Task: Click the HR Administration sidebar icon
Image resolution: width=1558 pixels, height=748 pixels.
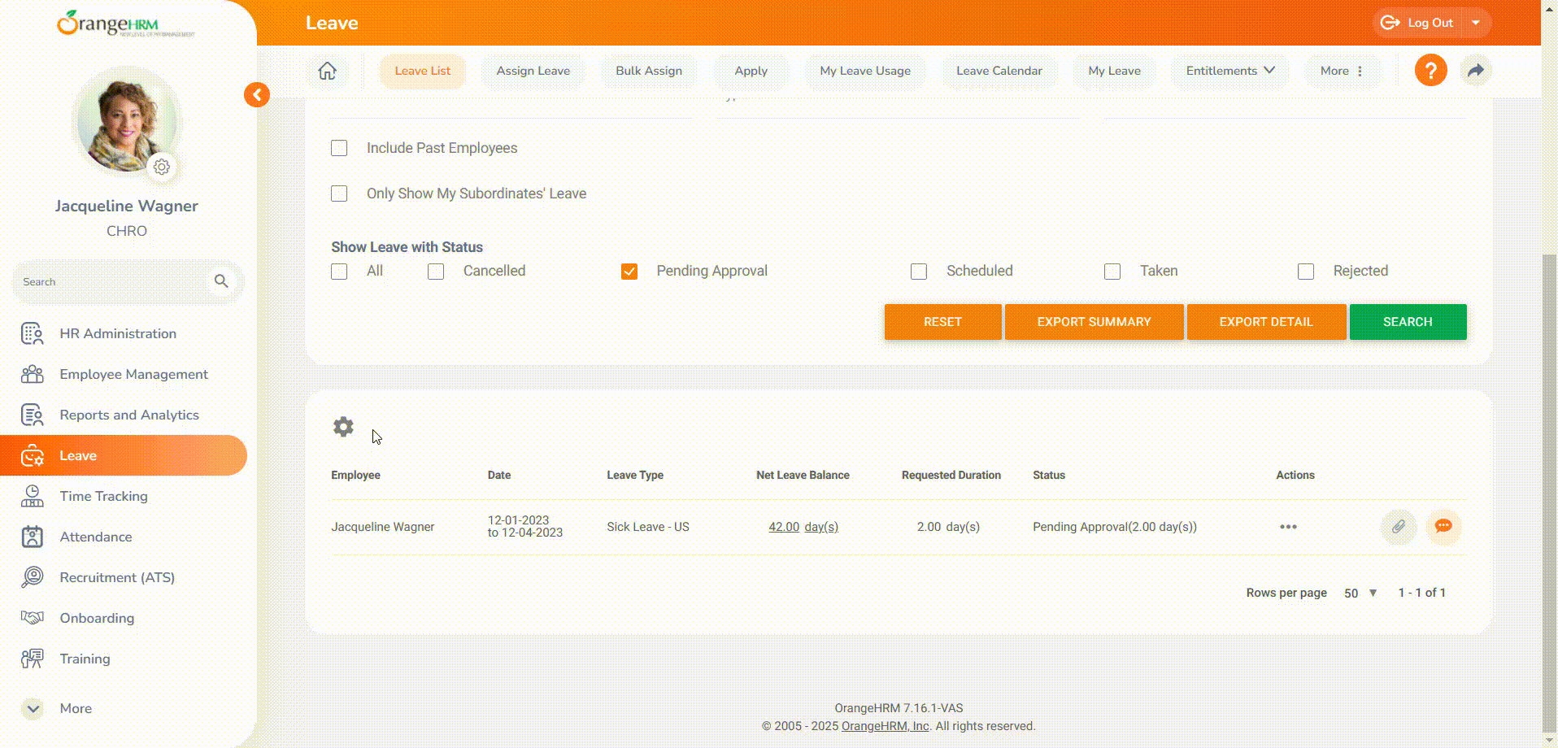Action: pos(33,333)
